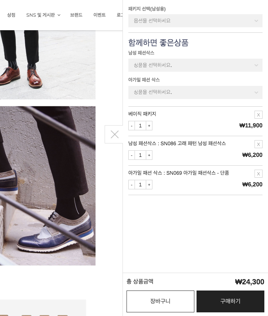Viewport: 268px width, 316px height.
Task: Remove the SN069 아가일 패션삭스 item
Action: click(258, 174)
